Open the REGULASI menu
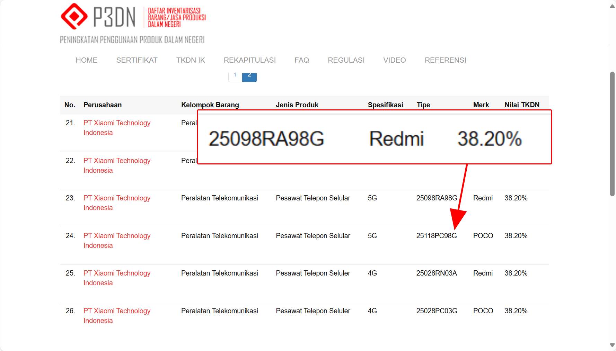This screenshot has height=351, width=616. coord(346,60)
